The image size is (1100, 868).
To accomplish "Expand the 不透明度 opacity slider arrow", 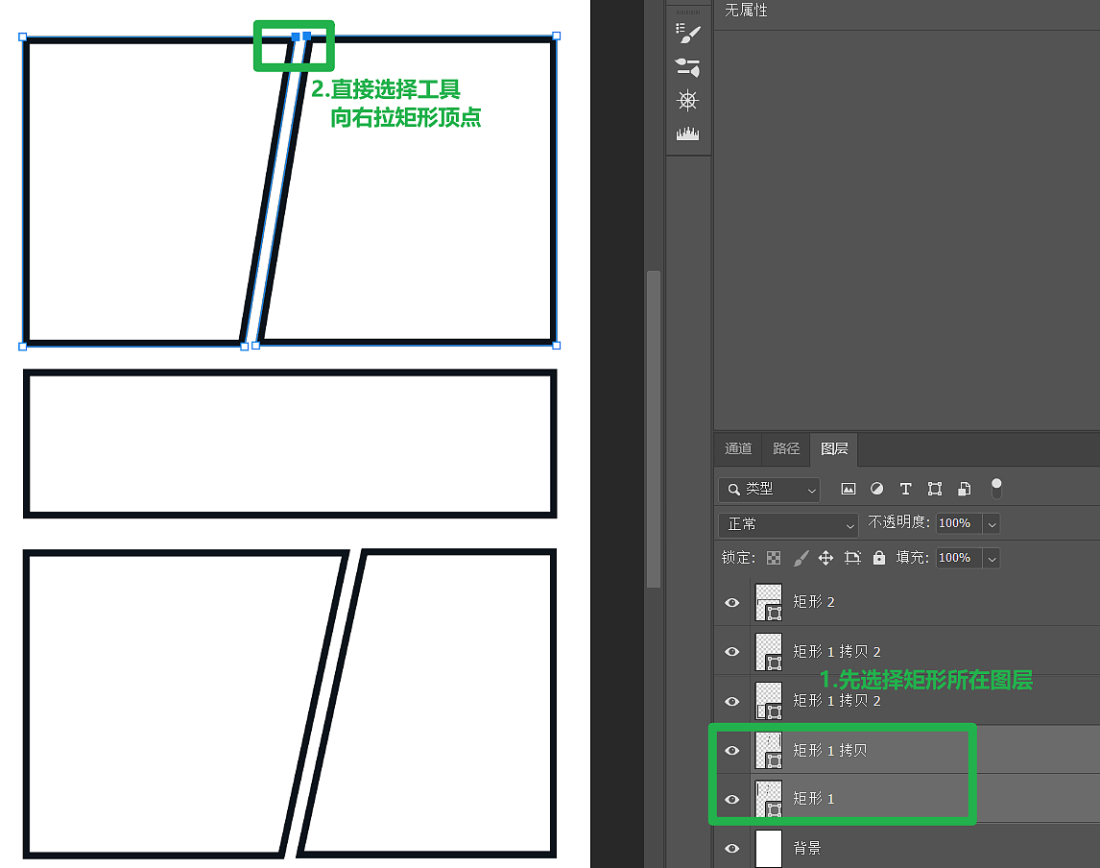I will click(x=992, y=524).
